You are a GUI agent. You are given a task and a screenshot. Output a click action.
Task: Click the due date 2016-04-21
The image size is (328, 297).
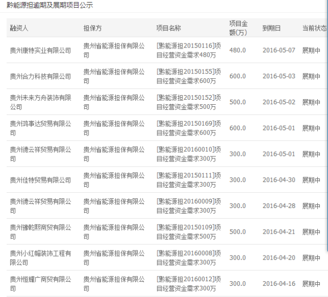[279, 232]
